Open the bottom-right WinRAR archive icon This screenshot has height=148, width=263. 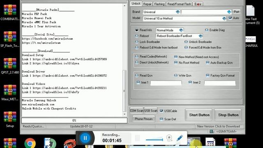(x=231, y=143)
